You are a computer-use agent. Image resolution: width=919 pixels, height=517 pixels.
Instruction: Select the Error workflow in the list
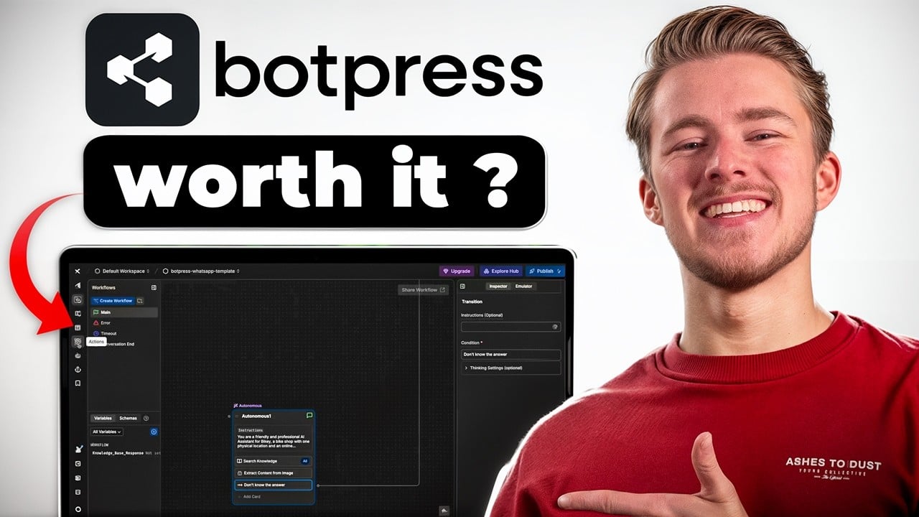pos(106,323)
